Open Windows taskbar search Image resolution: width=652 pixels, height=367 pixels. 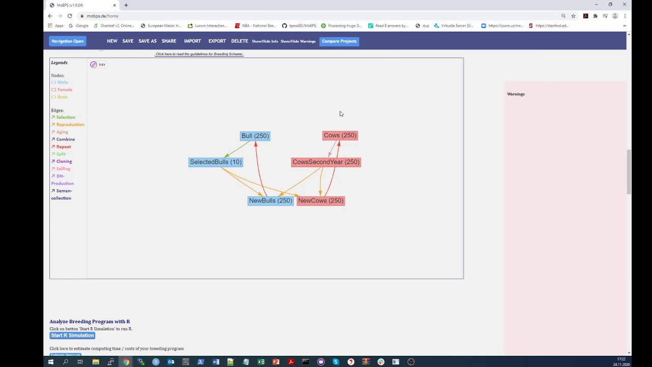[x=65, y=362]
